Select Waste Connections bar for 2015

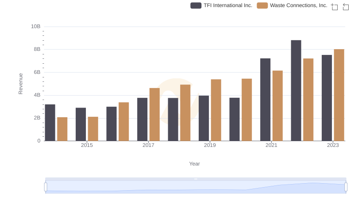click(93, 129)
